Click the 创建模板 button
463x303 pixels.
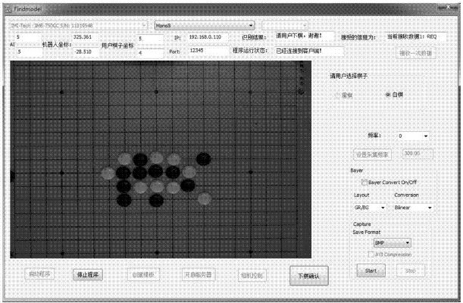[143, 275]
